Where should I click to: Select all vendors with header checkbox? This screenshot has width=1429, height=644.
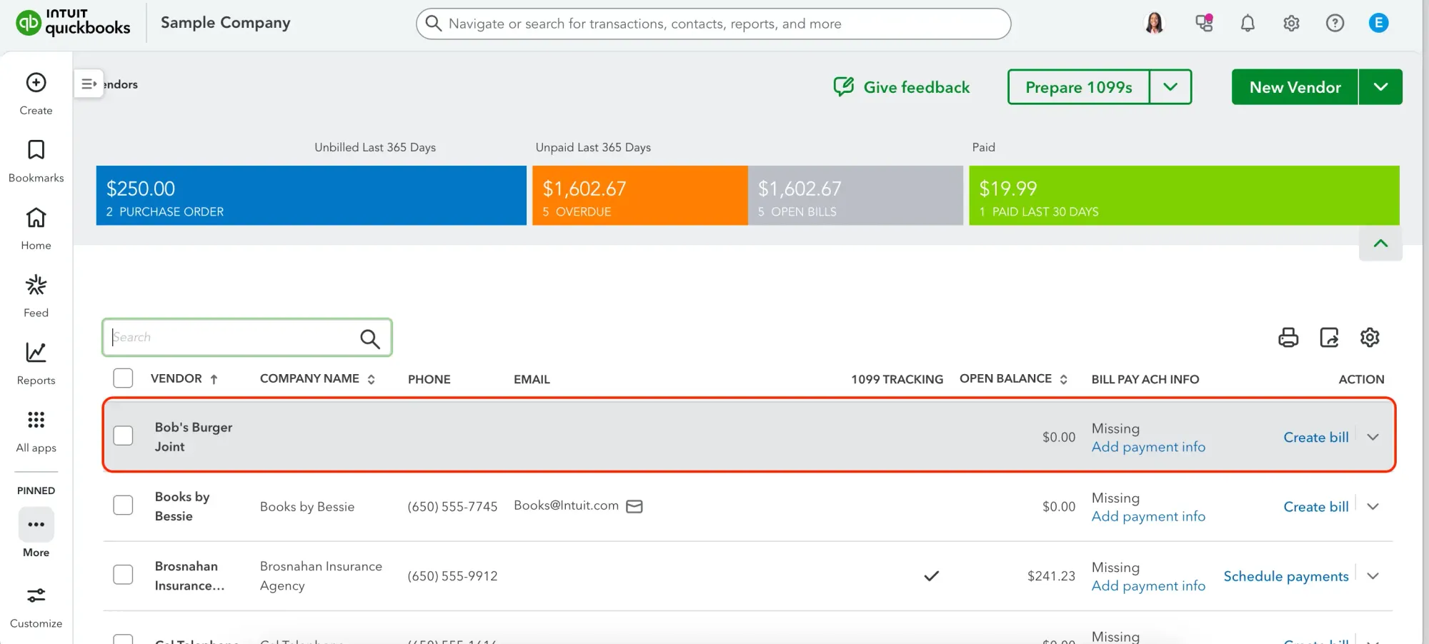click(x=123, y=378)
